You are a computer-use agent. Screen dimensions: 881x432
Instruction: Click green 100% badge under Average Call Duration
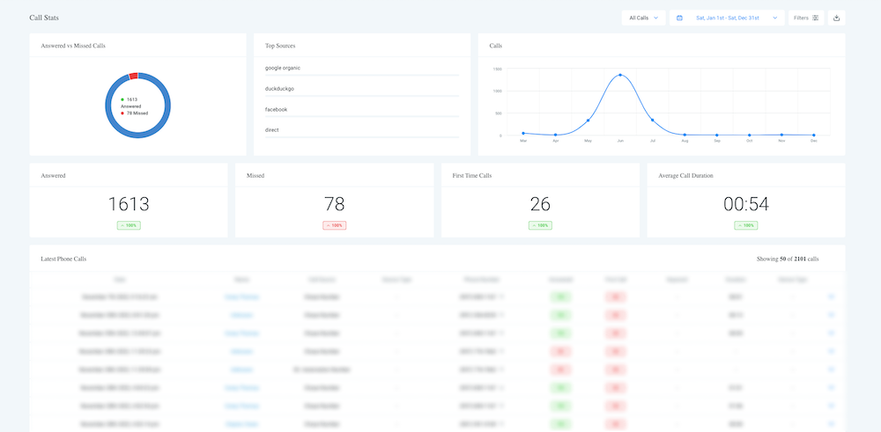tap(746, 225)
